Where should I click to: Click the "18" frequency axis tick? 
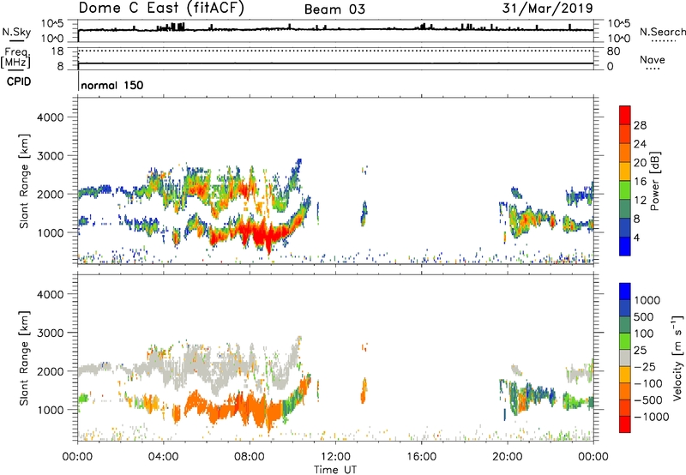(57, 51)
